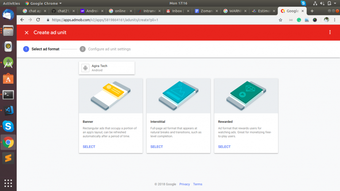Open Terminal from the dock

8,95
